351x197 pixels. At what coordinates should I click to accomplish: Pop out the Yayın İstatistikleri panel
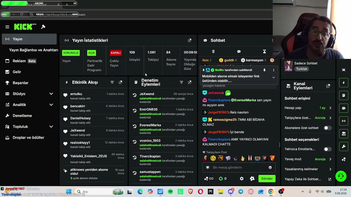[x=189, y=40]
